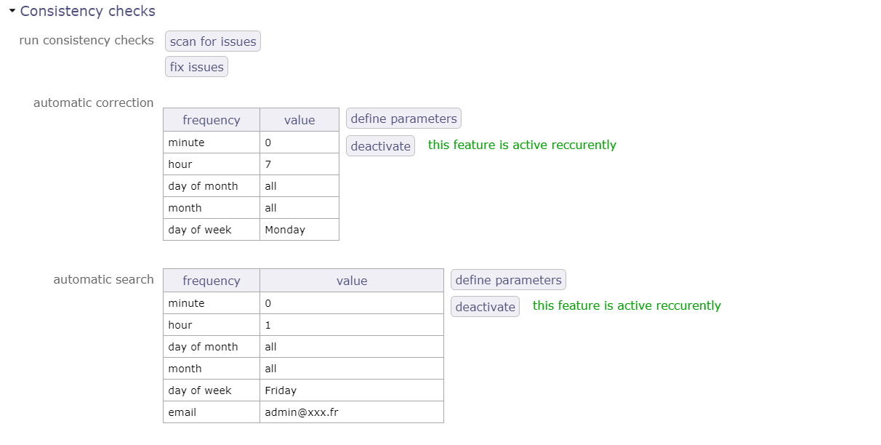Click the automatic search active status text
Viewport: 881px width, 445px height.
[627, 305]
